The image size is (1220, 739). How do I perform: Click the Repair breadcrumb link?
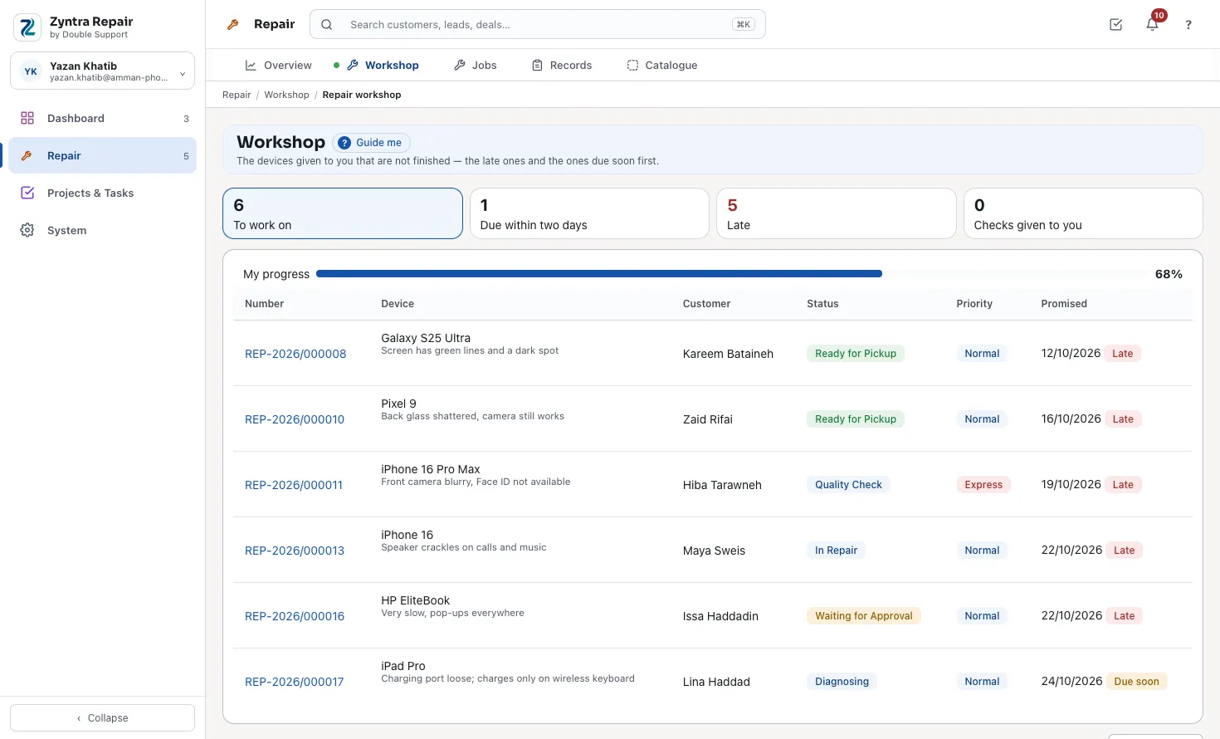237,95
